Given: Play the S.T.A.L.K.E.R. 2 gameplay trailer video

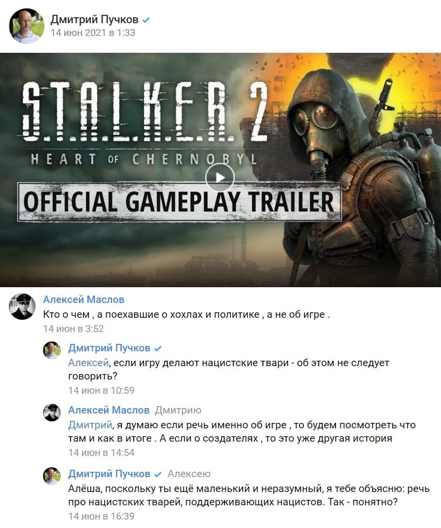Looking at the screenshot, I should pyautogui.click(x=220, y=178).
